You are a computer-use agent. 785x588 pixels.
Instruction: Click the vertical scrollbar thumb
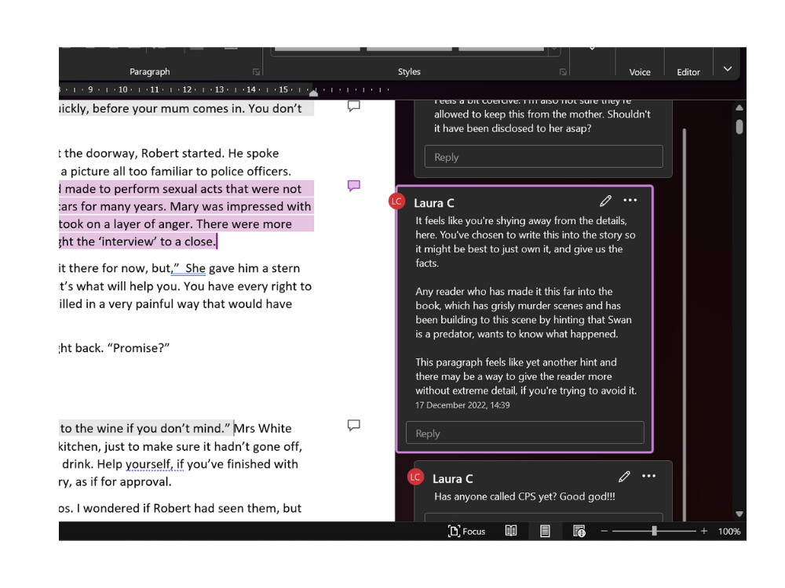tap(739, 126)
